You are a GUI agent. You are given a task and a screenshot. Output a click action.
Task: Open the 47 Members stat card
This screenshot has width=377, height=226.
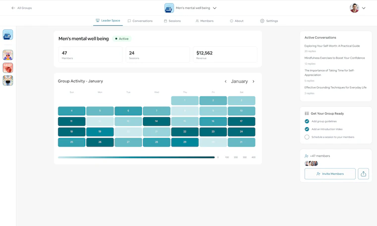(90, 55)
